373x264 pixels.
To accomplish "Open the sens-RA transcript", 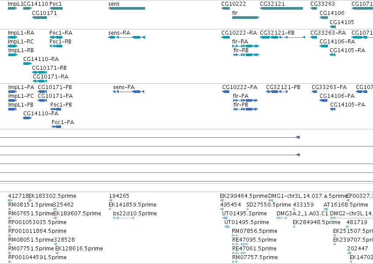I will 119,33.
